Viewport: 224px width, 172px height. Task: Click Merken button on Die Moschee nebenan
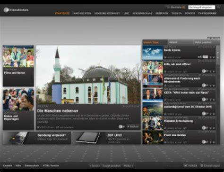point(133,126)
